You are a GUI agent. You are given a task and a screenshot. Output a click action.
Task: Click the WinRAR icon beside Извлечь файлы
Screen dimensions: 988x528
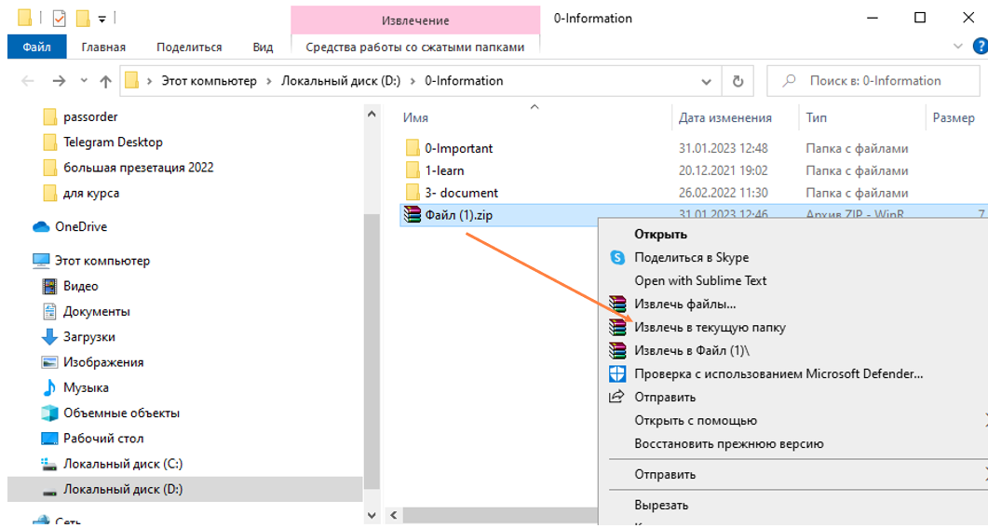617,304
